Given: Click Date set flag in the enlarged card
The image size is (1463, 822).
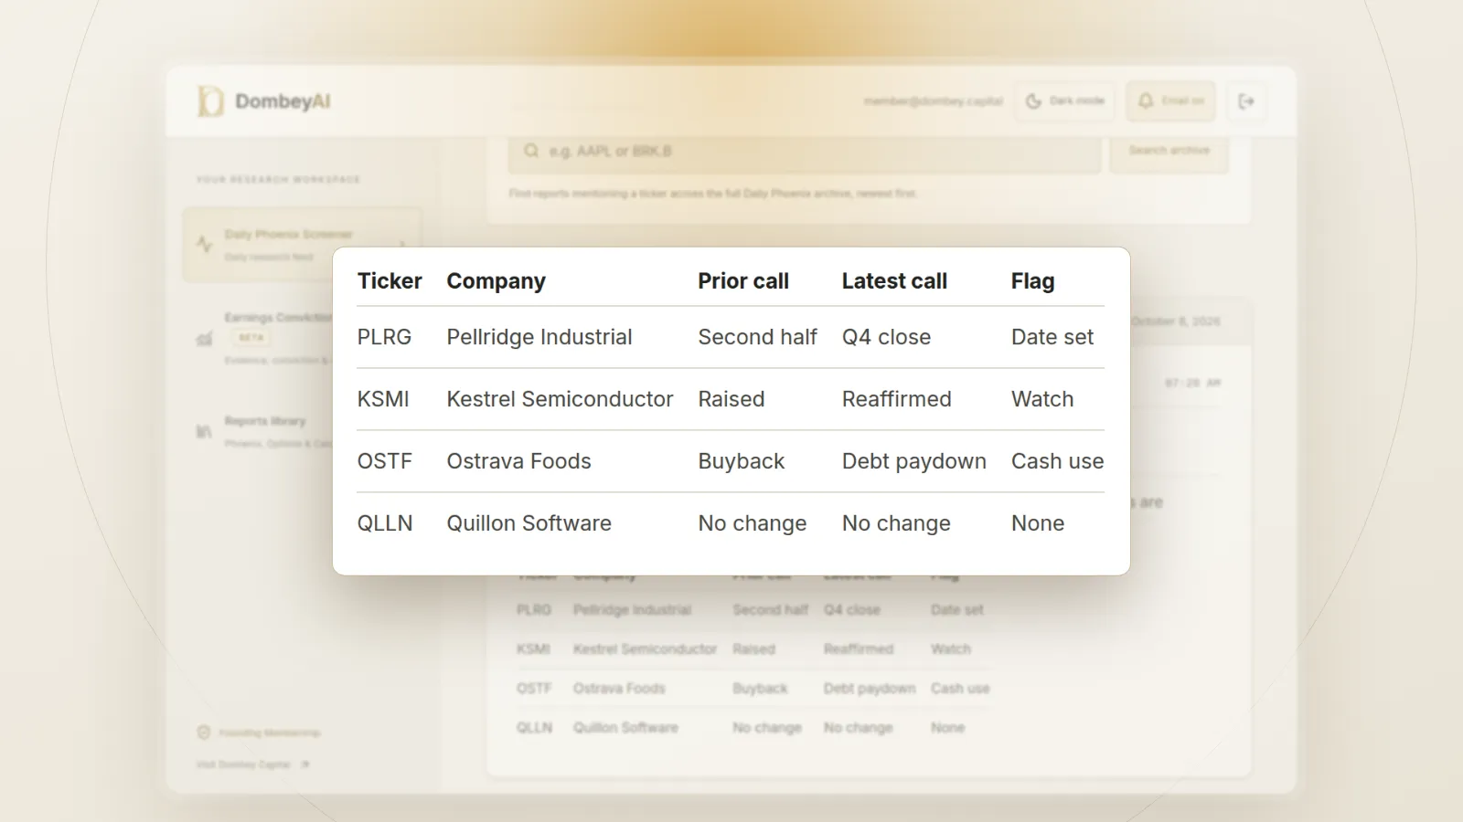Looking at the screenshot, I should 1052,337.
